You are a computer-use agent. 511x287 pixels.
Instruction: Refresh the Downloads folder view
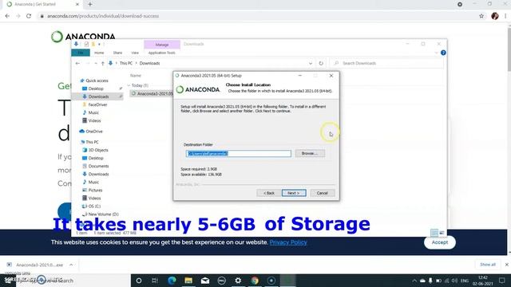321,63
